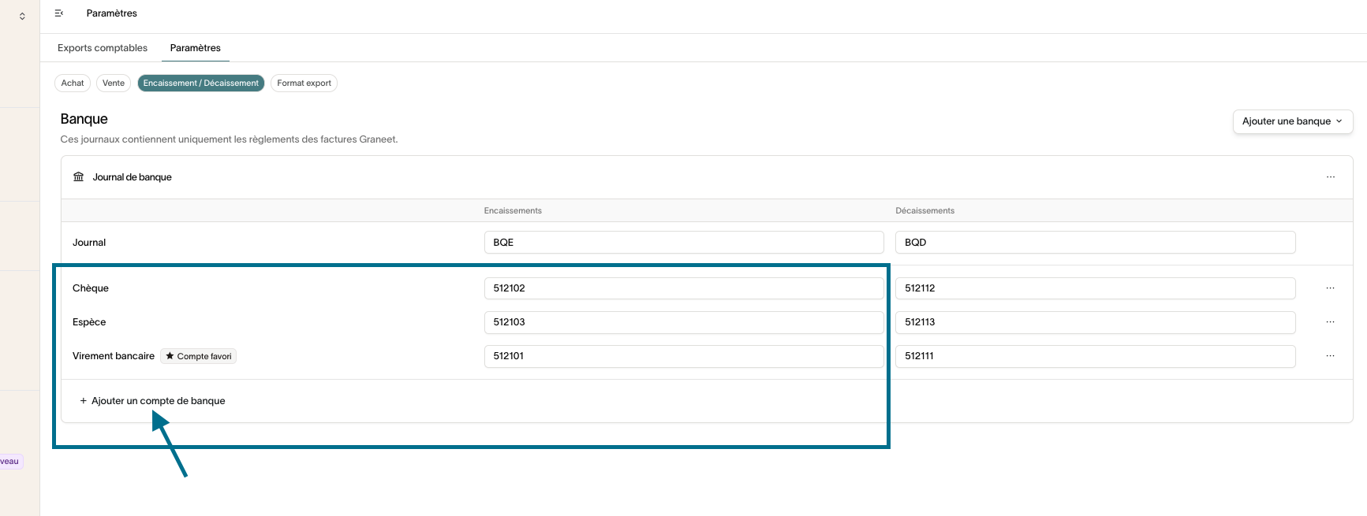Click the sidebar up-down chevron switcher

pos(22,16)
